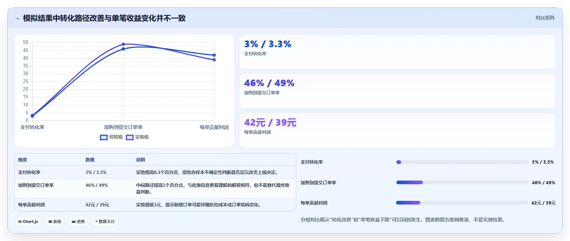Click the 对照组 point at 每单贡献利润
Viewport: 570px width, 241px height.
pyautogui.click(x=214, y=55)
